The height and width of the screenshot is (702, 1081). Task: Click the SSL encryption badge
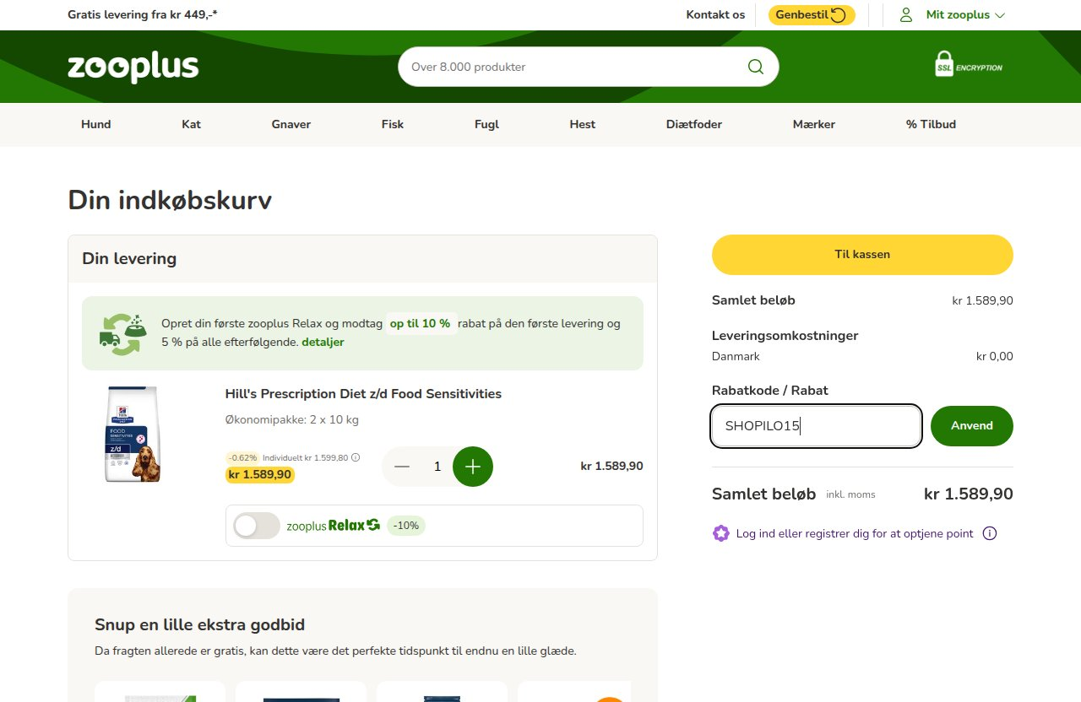pos(969,65)
